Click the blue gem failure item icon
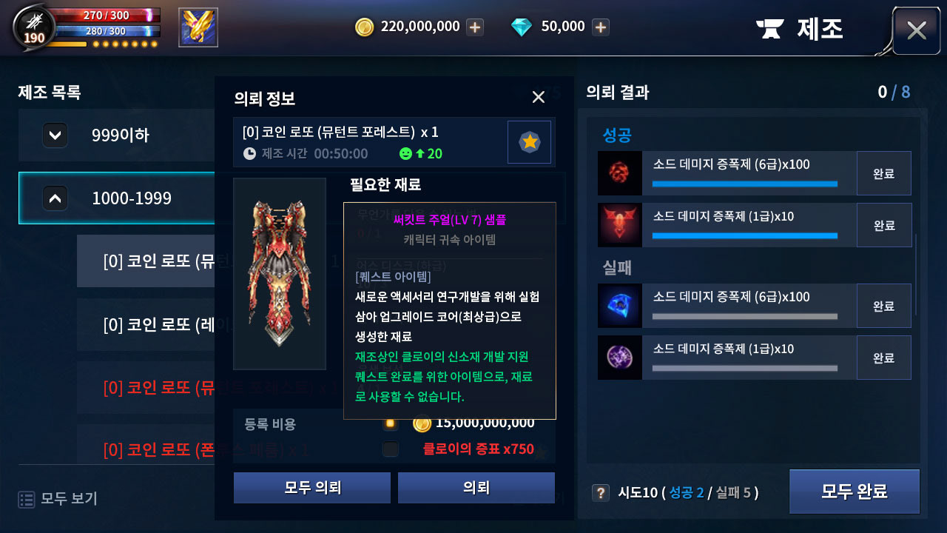The width and height of the screenshot is (947, 533). coord(620,306)
